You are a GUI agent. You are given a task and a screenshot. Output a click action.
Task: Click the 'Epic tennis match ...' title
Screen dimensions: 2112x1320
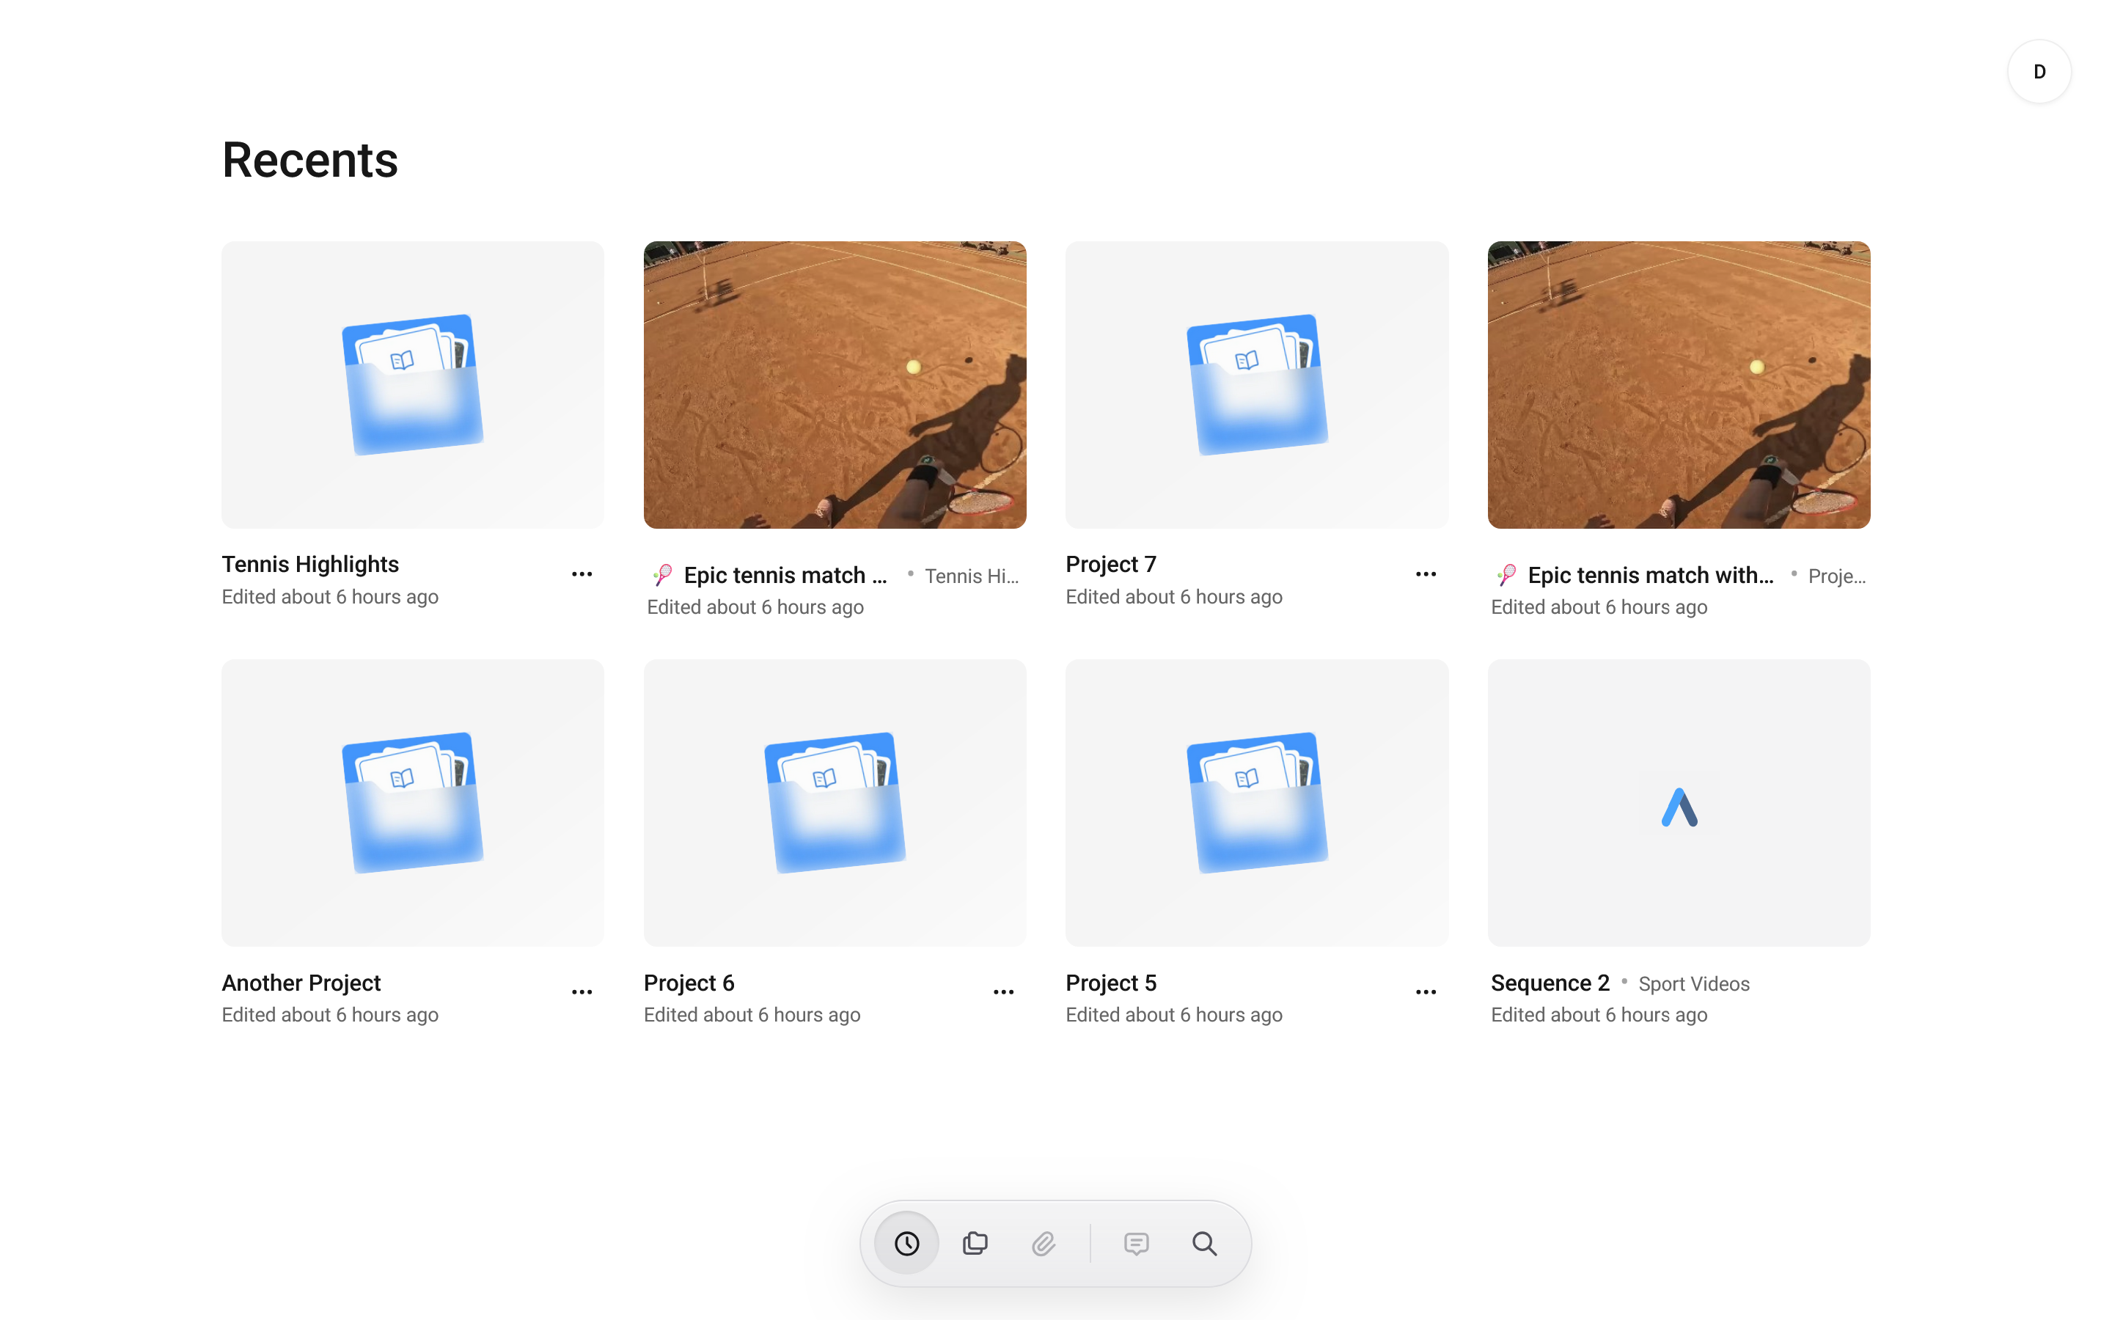pyautogui.click(x=785, y=576)
